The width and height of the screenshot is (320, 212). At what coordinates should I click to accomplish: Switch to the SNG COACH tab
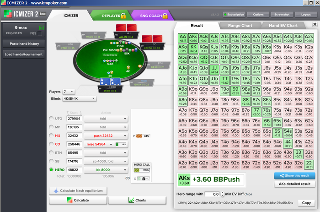[152, 16]
